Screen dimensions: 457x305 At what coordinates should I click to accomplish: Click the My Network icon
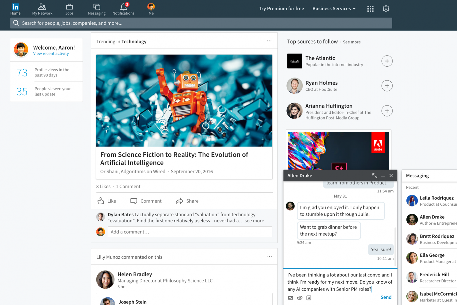tap(42, 7)
